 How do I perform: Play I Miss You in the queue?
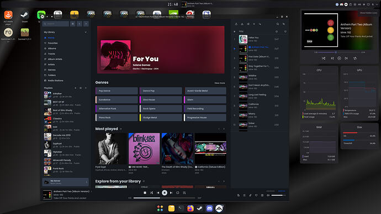pos(259,39)
